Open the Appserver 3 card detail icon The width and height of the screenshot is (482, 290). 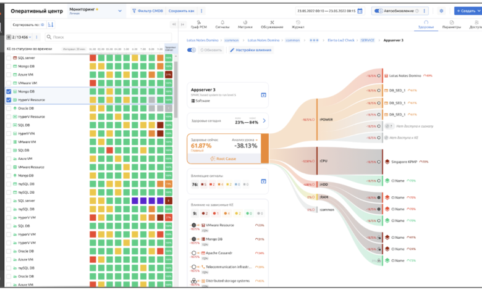click(x=263, y=95)
